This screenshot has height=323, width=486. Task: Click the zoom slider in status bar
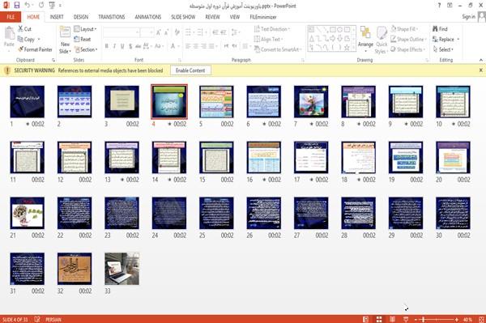pyautogui.click(x=436, y=319)
